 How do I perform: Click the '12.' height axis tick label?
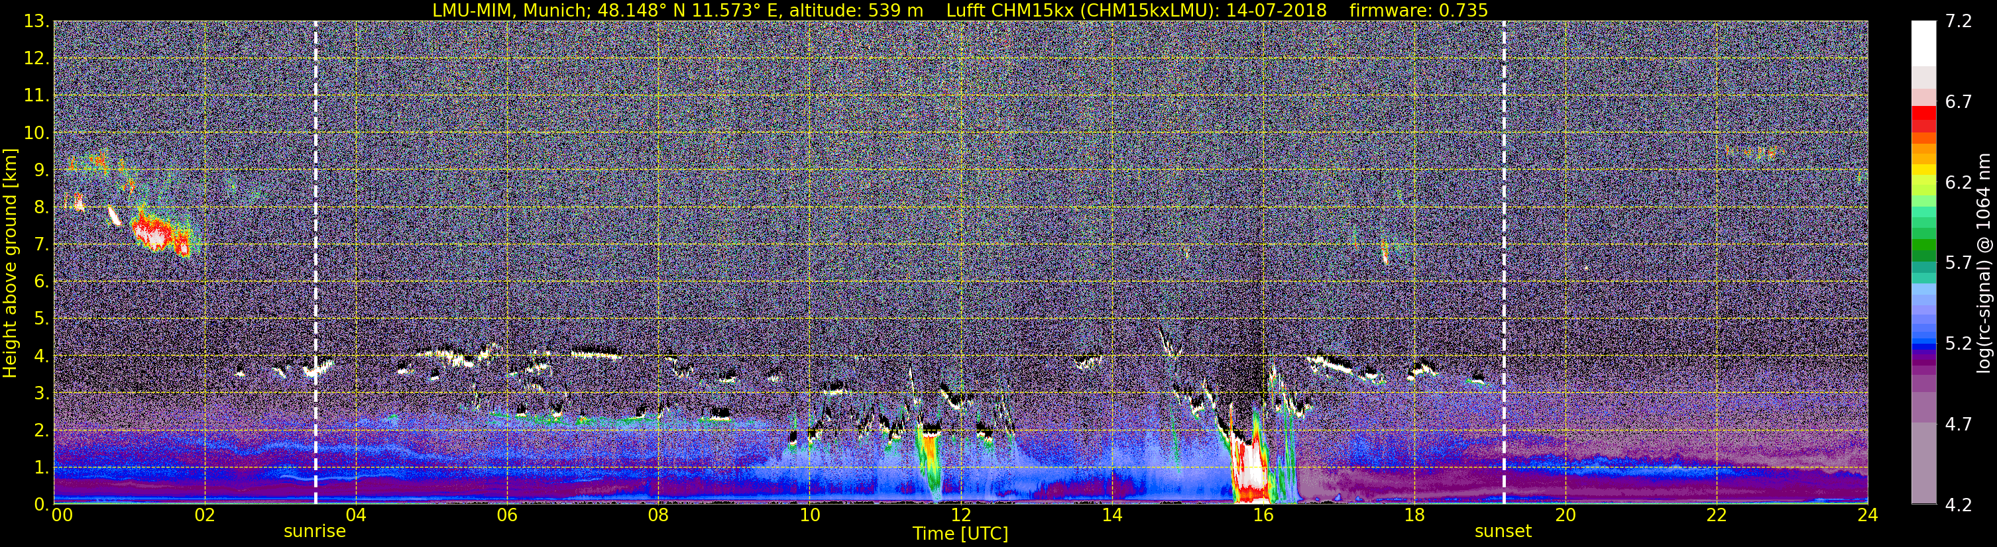coord(36,59)
